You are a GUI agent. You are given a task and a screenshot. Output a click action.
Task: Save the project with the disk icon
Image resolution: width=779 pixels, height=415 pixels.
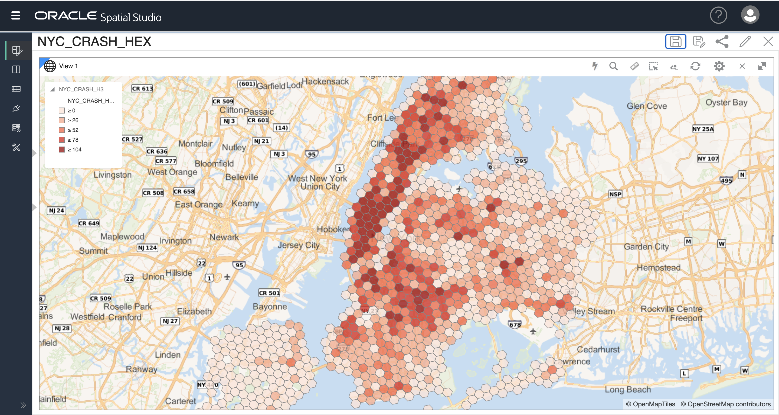pos(675,41)
